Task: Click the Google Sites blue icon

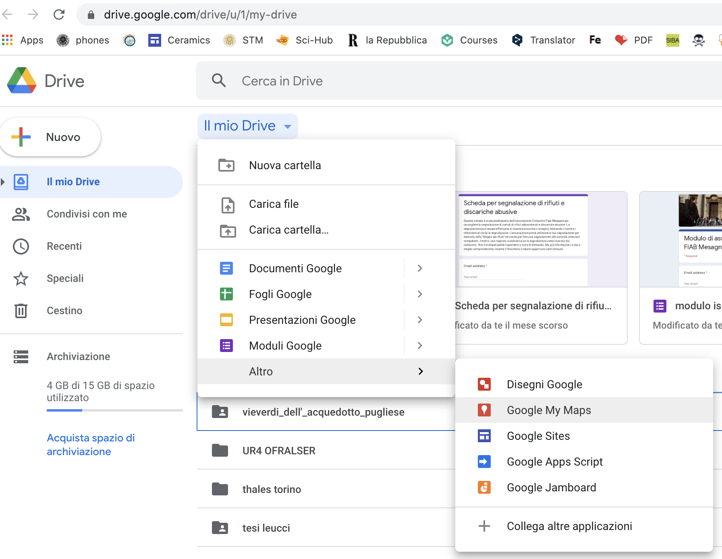Action: pyautogui.click(x=484, y=436)
